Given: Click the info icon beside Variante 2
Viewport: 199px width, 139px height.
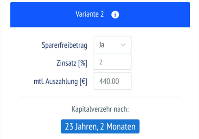Looking at the screenshot, I should point(115,15).
